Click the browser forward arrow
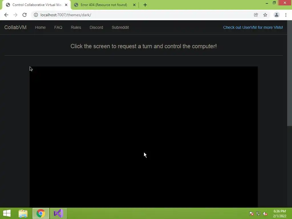The height and width of the screenshot is (219, 292). coord(15,15)
